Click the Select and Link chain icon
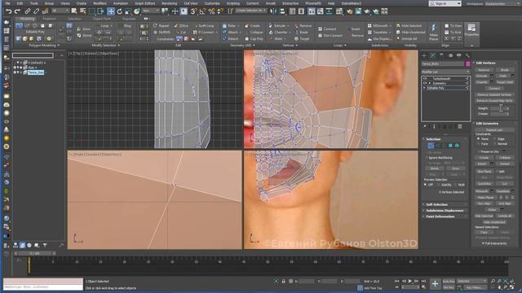 [28, 11]
